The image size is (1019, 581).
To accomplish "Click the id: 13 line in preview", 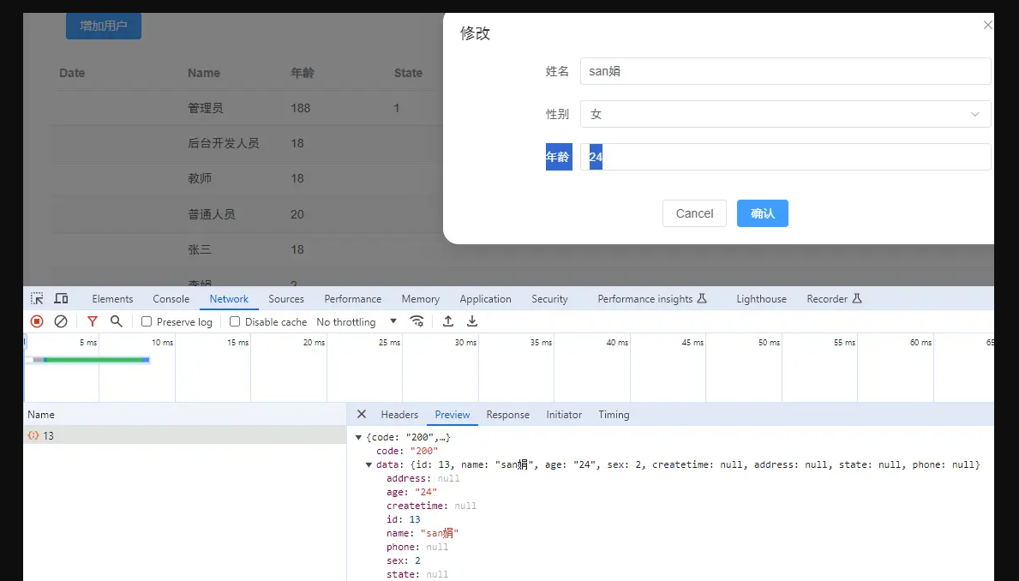I will click(x=404, y=519).
